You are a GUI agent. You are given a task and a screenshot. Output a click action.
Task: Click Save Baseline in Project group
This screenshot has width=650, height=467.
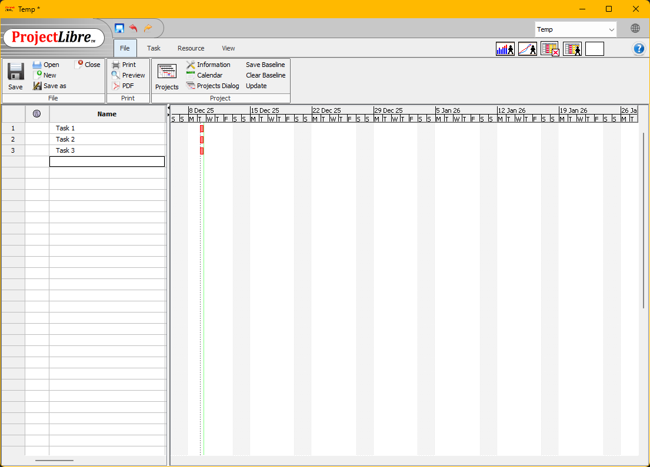pyautogui.click(x=265, y=65)
